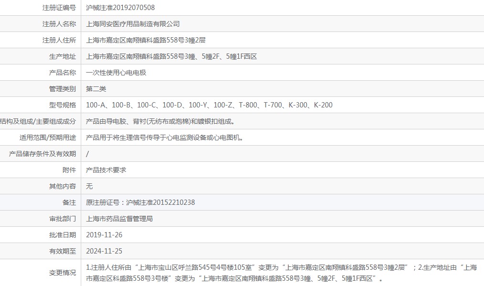
Task: Select remark 原注册证号：沪械注准20152210238
Action: click(140, 202)
